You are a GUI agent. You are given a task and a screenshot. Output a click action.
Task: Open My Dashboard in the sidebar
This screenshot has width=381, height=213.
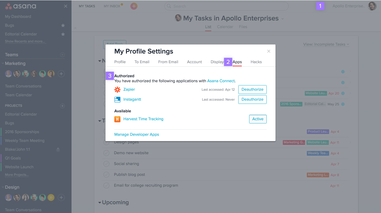(x=18, y=17)
